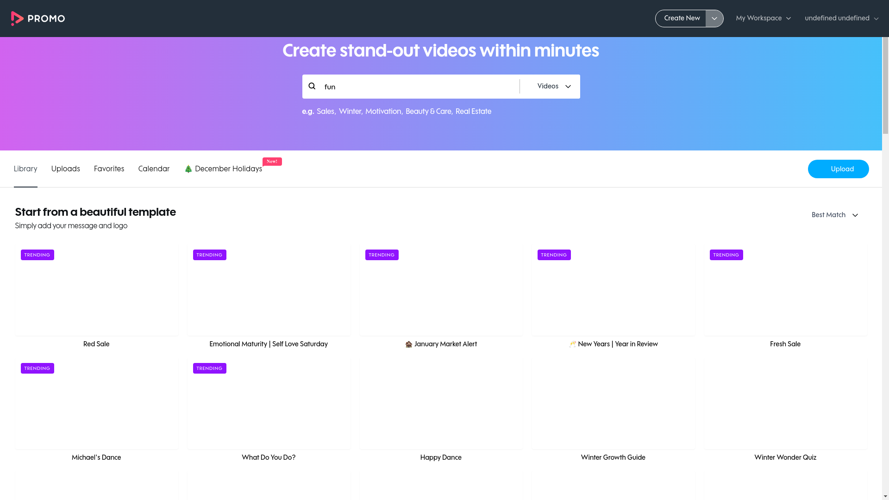The height and width of the screenshot is (500, 889).
Task: Click the Create New button
Action: click(x=682, y=19)
